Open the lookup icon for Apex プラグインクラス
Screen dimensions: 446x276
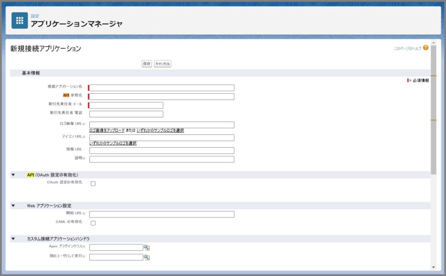147,247
